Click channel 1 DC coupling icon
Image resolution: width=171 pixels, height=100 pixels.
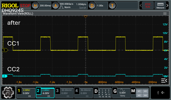29,96
